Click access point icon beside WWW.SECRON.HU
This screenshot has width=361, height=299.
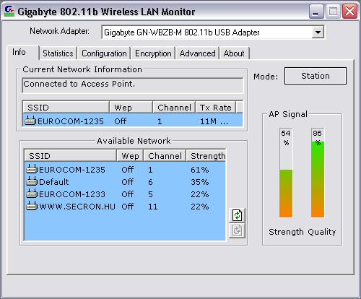coord(32,206)
